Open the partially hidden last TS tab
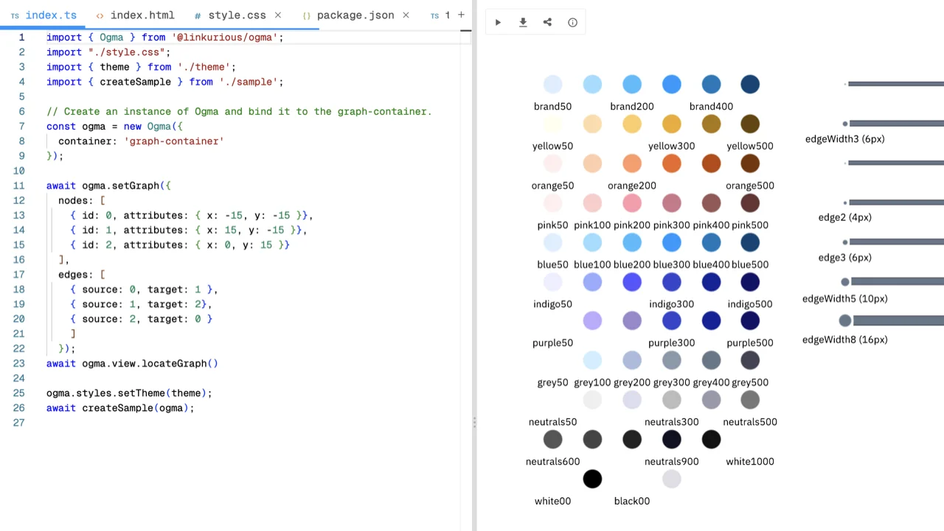The image size is (944, 531). point(440,15)
